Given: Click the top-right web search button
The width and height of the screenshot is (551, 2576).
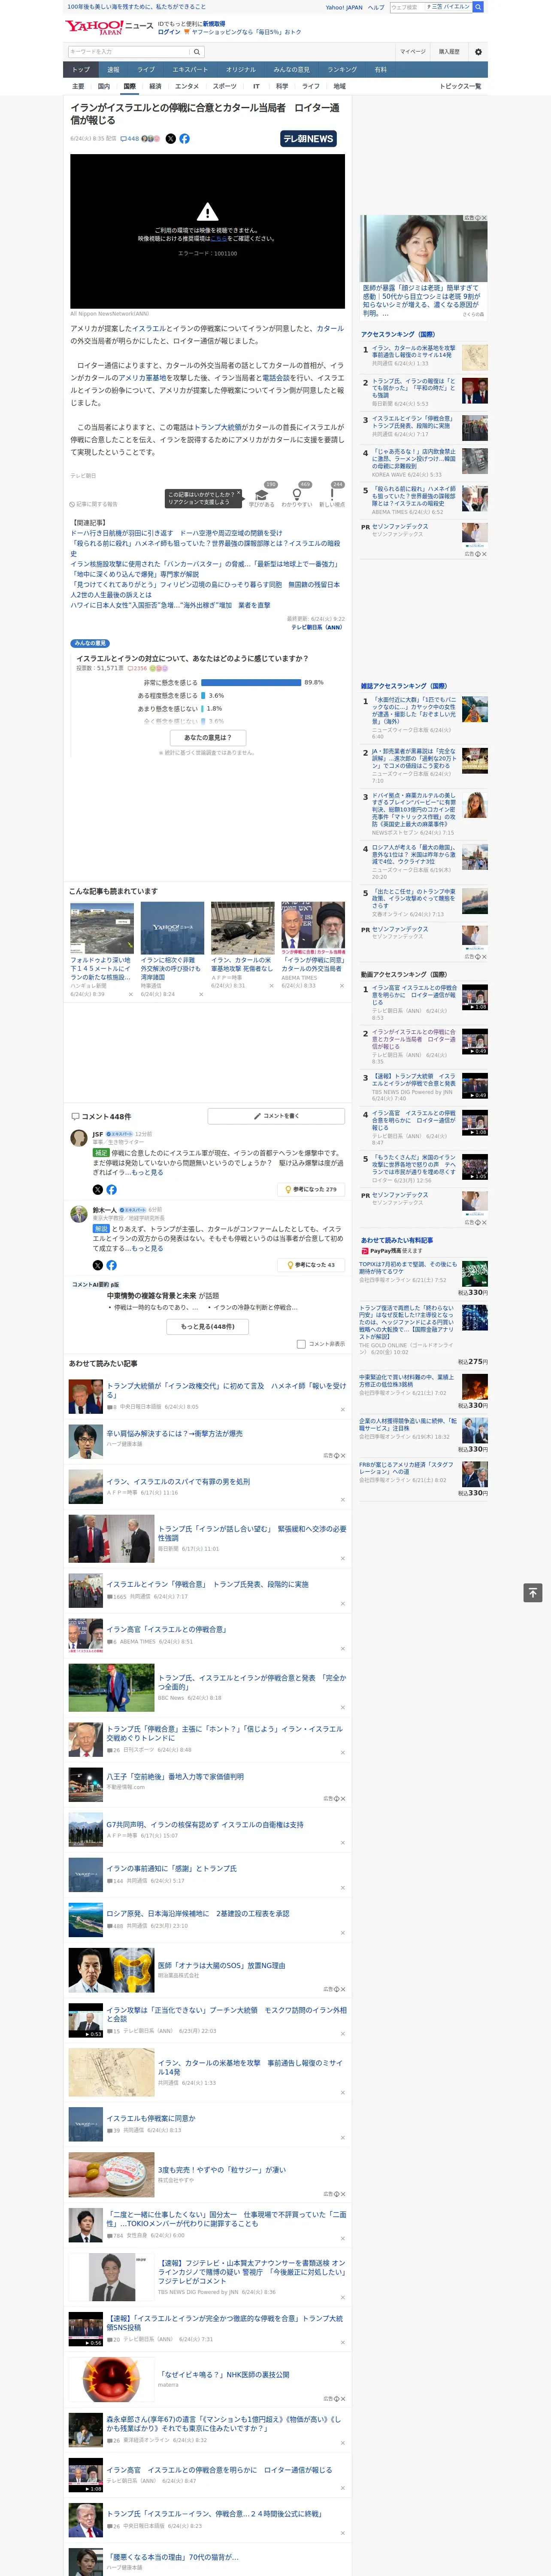Looking at the screenshot, I should coord(478,7).
